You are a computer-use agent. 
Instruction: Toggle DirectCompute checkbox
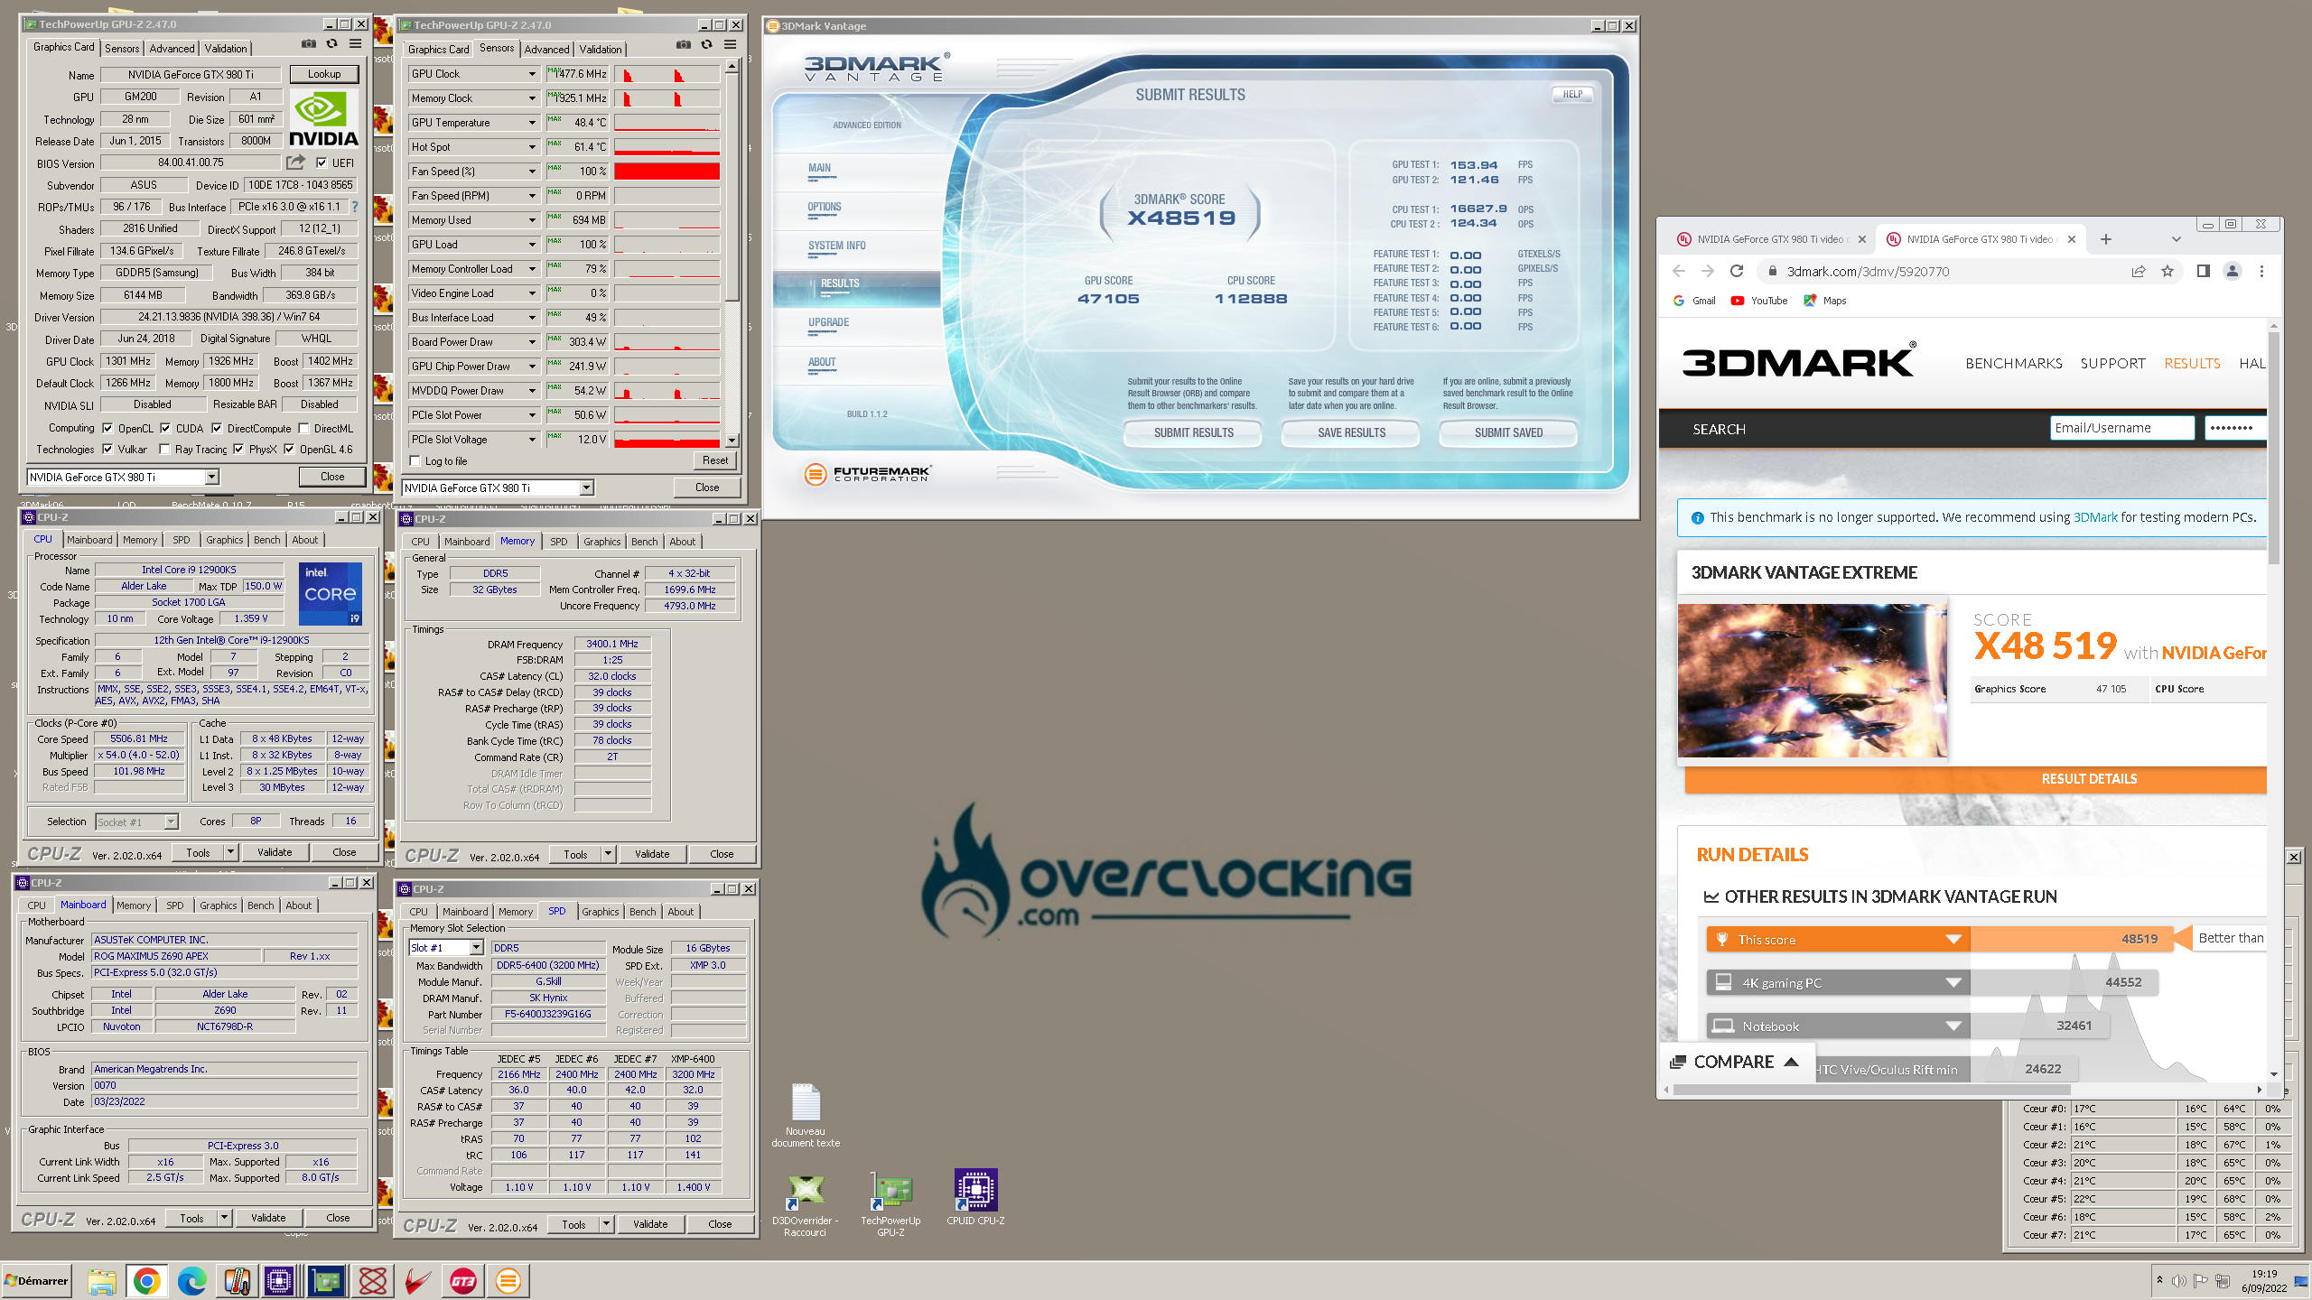[217, 428]
